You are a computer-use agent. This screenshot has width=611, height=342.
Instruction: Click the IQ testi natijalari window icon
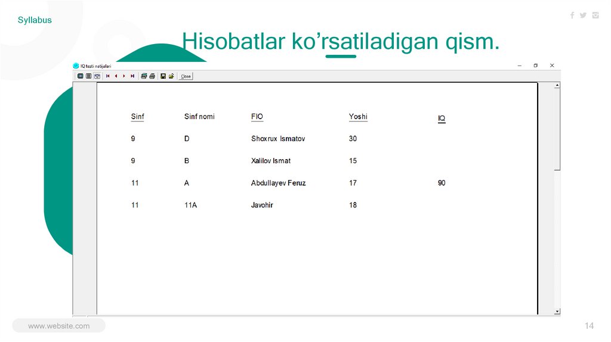click(x=76, y=66)
